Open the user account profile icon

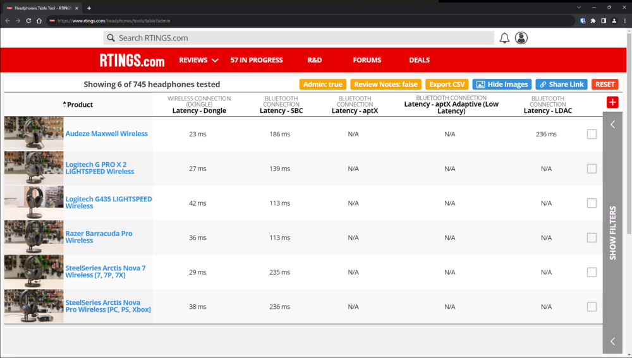(x=521, y=38)
